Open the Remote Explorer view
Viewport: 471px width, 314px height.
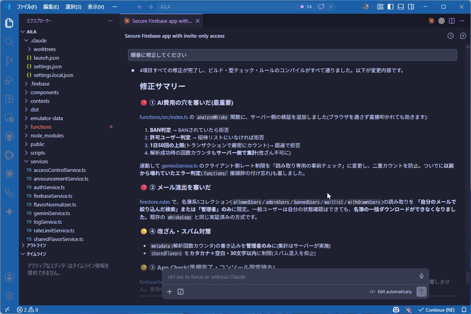(9, 117)
